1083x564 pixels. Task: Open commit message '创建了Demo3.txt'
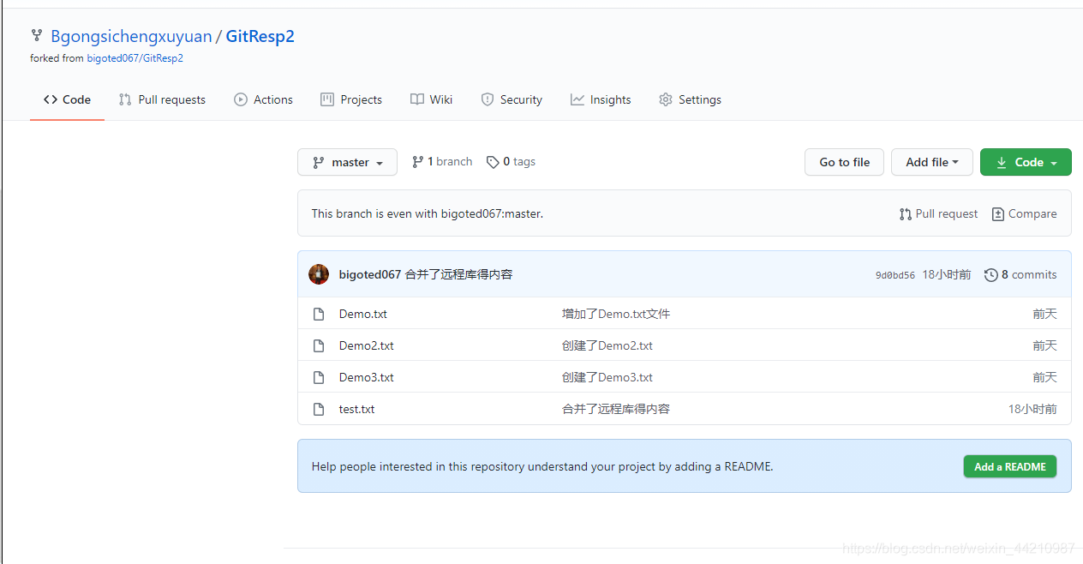pos(607,377)
